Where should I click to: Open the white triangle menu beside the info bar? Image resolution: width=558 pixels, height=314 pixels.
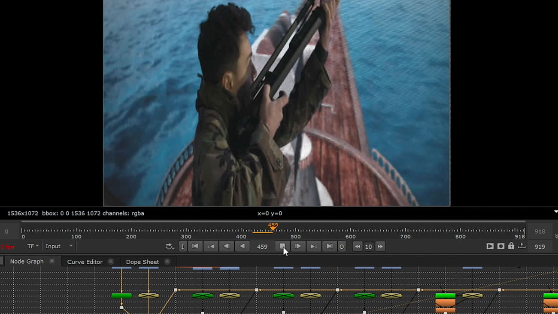555,211
